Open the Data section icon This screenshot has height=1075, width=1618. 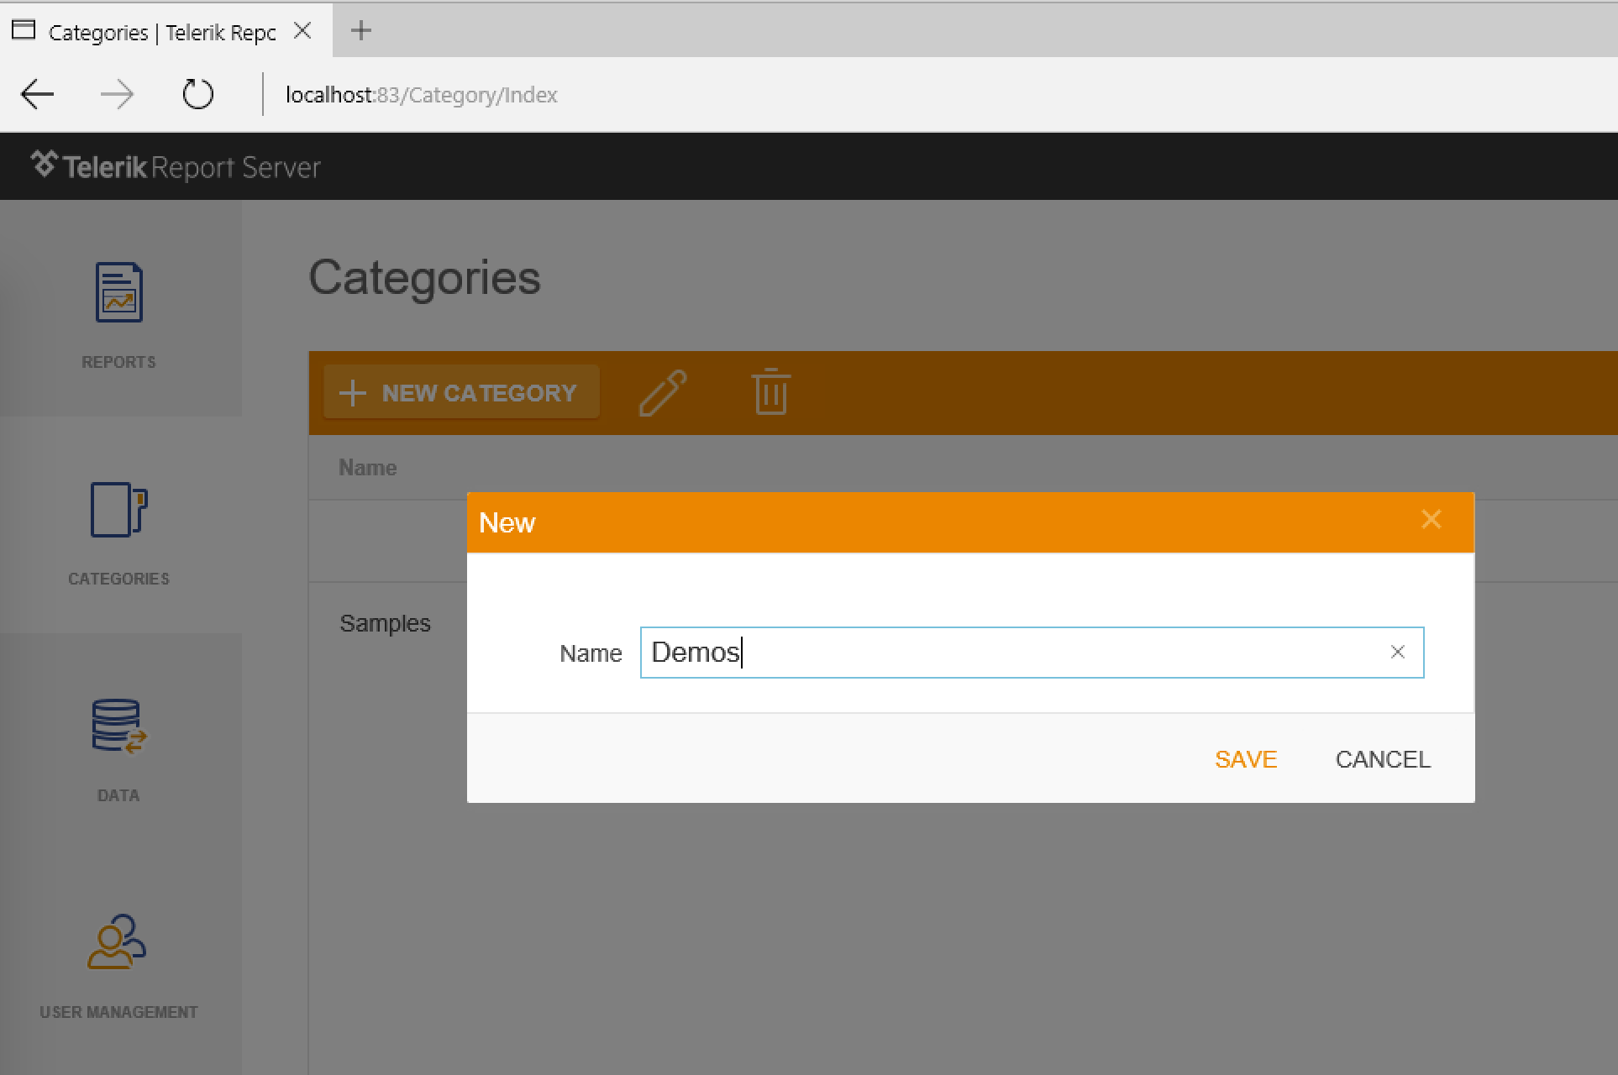[118, 726]
